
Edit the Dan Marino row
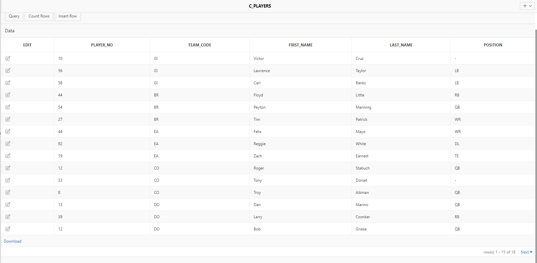(x=8, y=204)
